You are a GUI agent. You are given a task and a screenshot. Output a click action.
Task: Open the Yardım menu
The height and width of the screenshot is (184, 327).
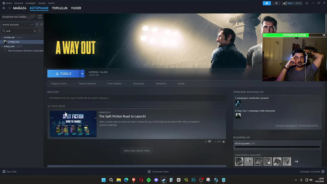click(51, 3)
